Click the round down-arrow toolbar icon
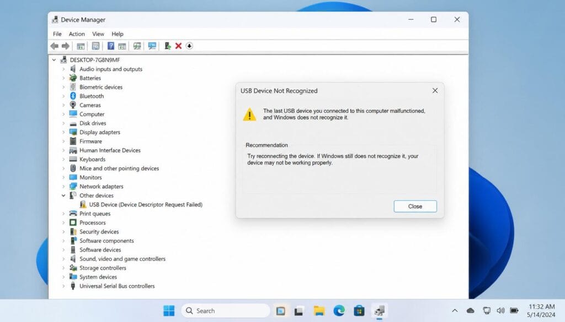 189,46
